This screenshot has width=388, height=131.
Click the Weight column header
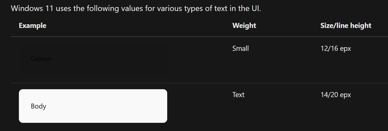pos(244,26)
